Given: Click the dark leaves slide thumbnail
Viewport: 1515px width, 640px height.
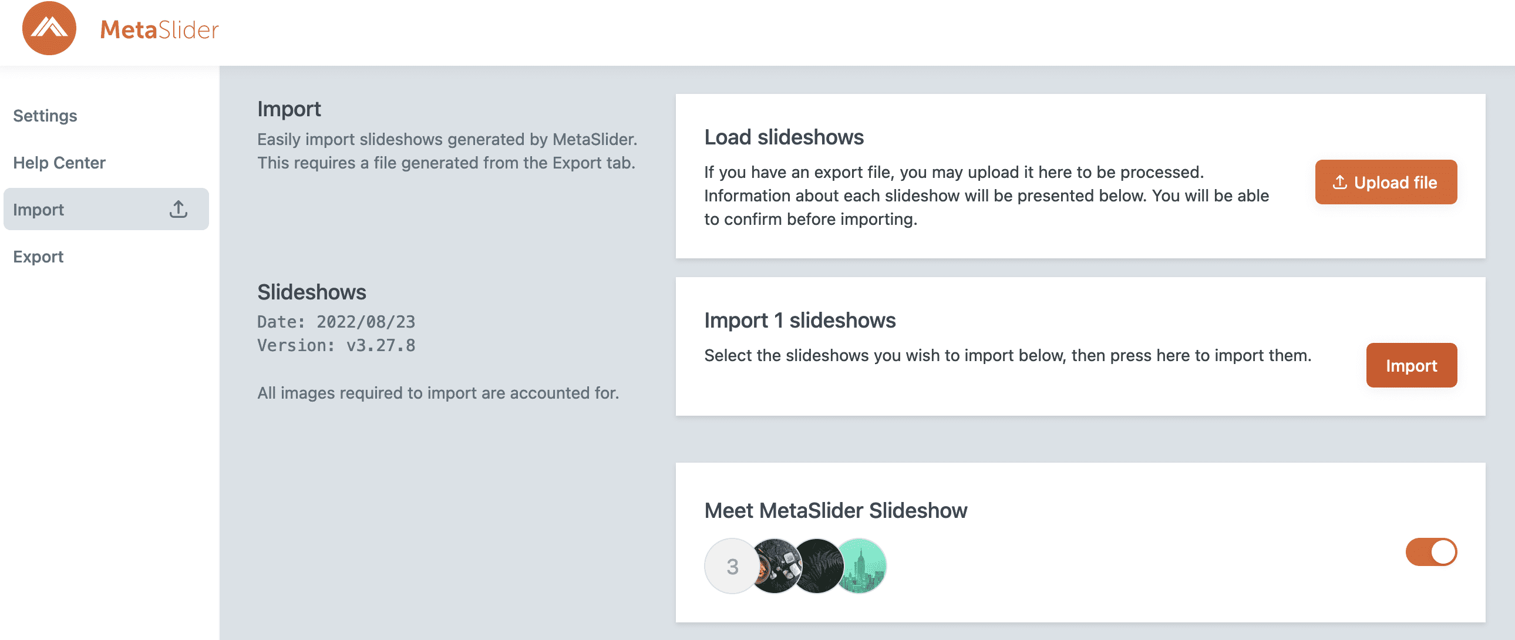Looking at the screenshot, I should point(819,566).
